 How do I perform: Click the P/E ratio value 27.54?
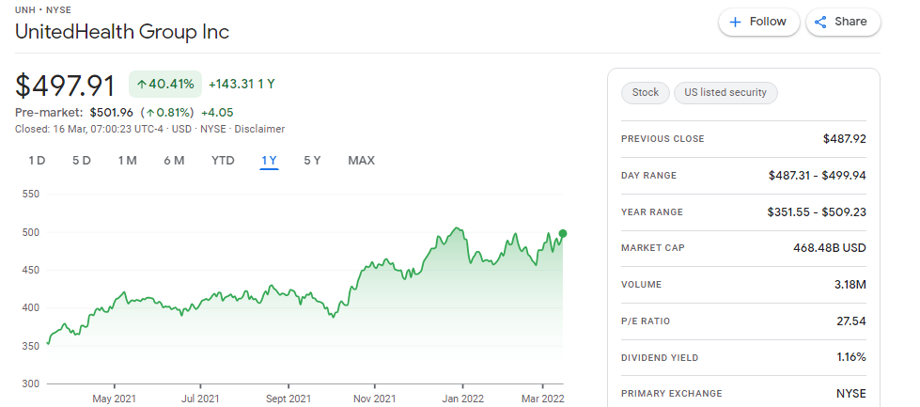coord(852,321)
